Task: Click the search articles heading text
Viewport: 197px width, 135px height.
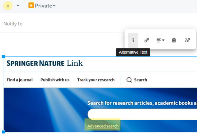Action: (x=142, y=103)
